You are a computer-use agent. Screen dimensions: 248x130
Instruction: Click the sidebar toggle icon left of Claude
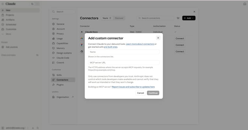pyautogui.click(x=3, y=4)
